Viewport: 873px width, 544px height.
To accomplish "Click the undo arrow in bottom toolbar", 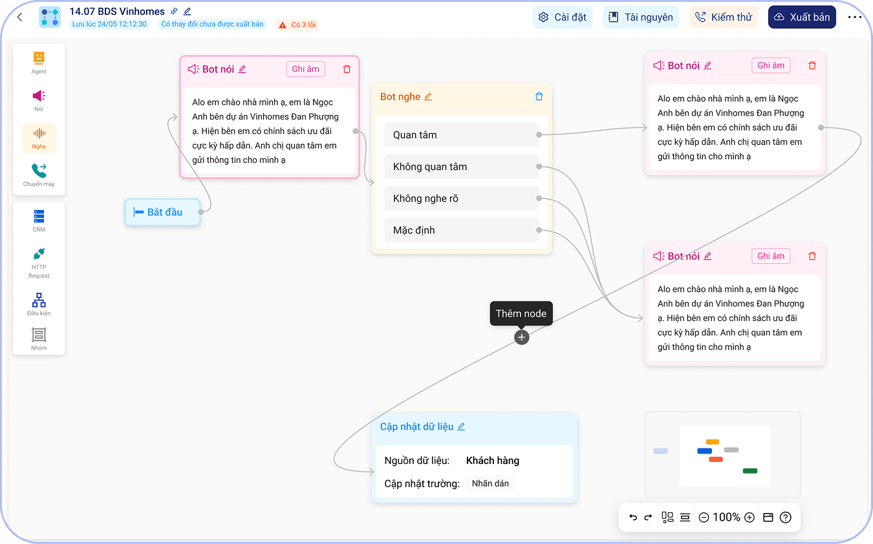I will click(x=633, y=518).
